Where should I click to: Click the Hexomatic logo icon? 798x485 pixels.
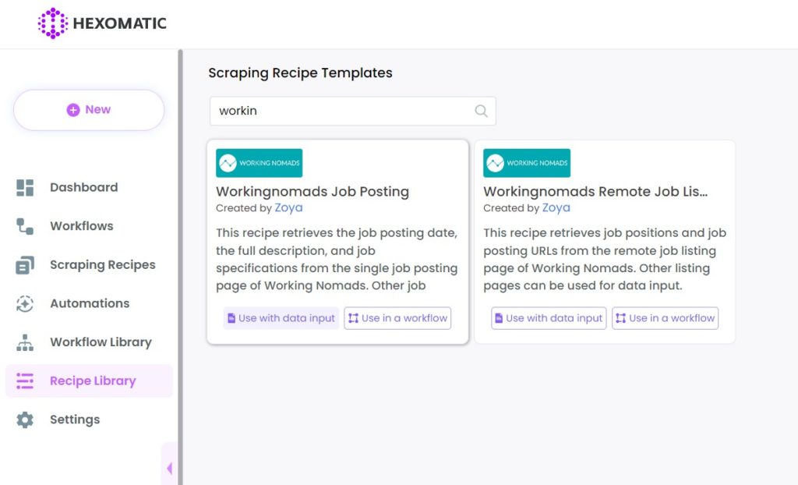tap(52, 23)
